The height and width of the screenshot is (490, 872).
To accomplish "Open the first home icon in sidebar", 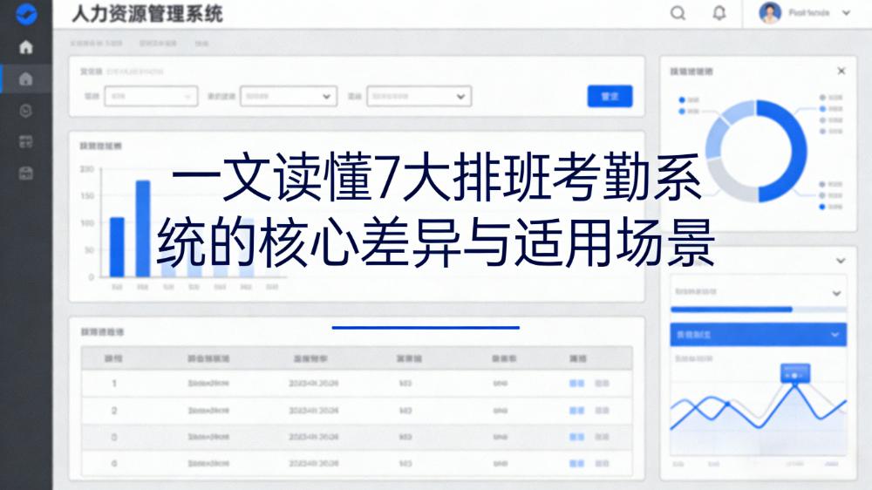I will click(x=26, y=47).
